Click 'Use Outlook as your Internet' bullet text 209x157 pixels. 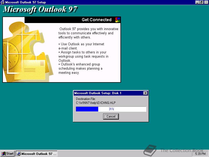tap(81, 46)
